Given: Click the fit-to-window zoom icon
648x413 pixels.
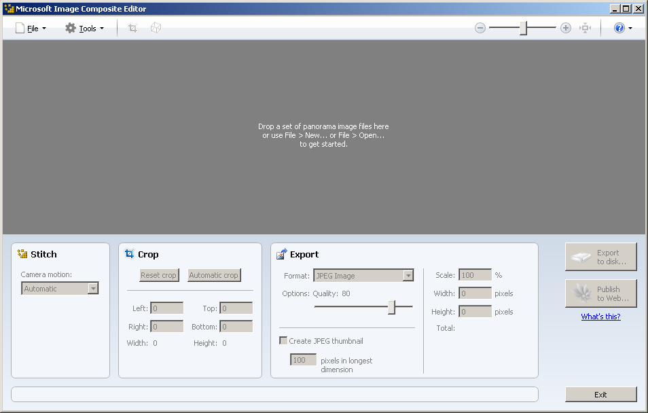Looking at the screenshot, I should pos(586,28).
